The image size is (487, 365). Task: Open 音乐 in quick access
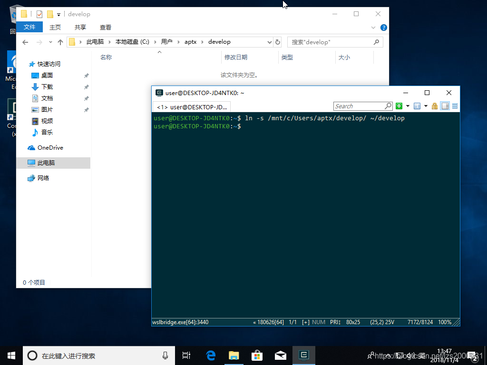coord(47,132)
